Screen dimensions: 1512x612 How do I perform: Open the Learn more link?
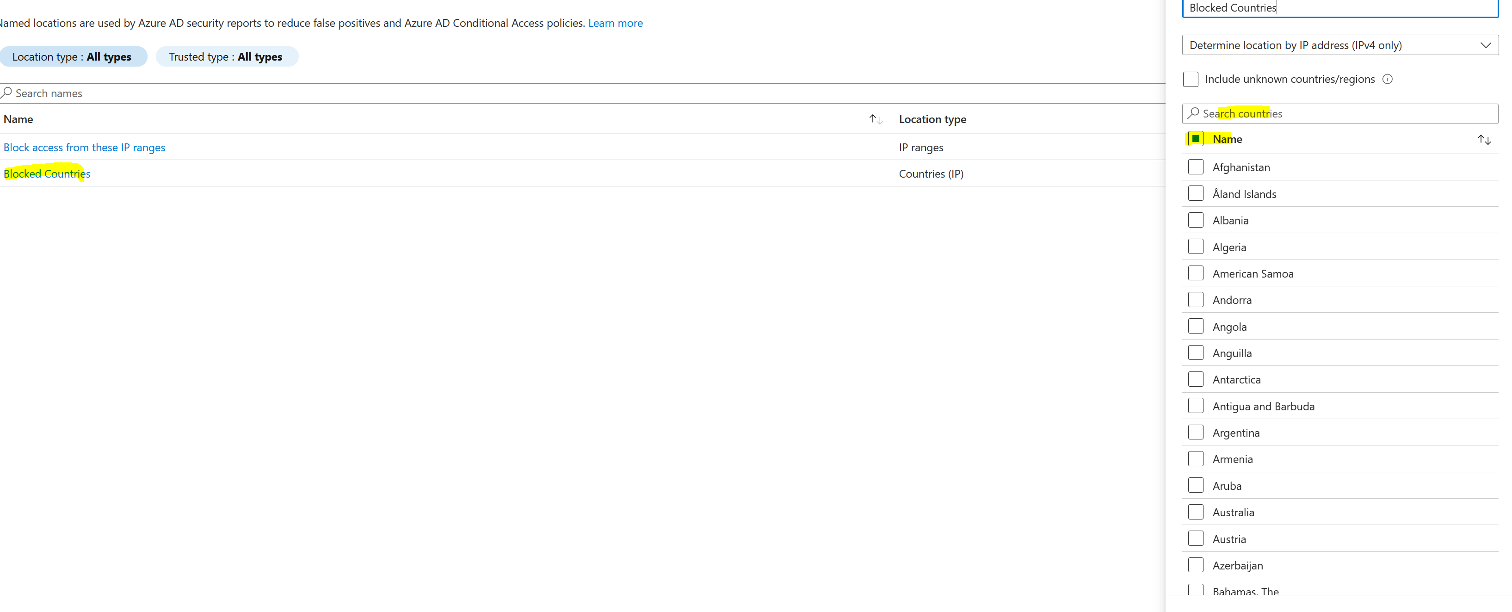[x=615, y=23]
